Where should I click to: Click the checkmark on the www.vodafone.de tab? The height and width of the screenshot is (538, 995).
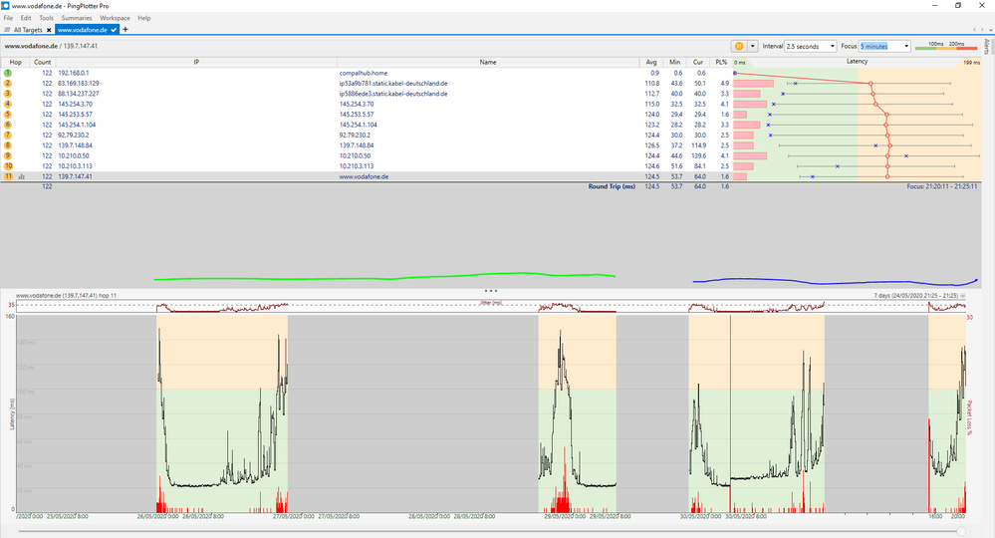(x=114, y=30)
